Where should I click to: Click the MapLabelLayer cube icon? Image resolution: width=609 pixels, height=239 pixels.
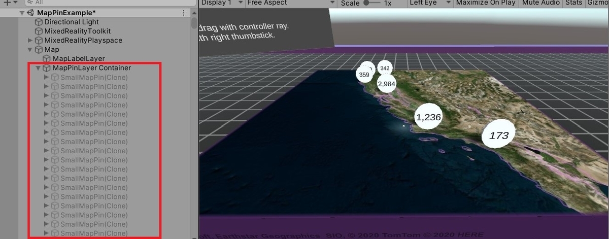pos(47,59)
